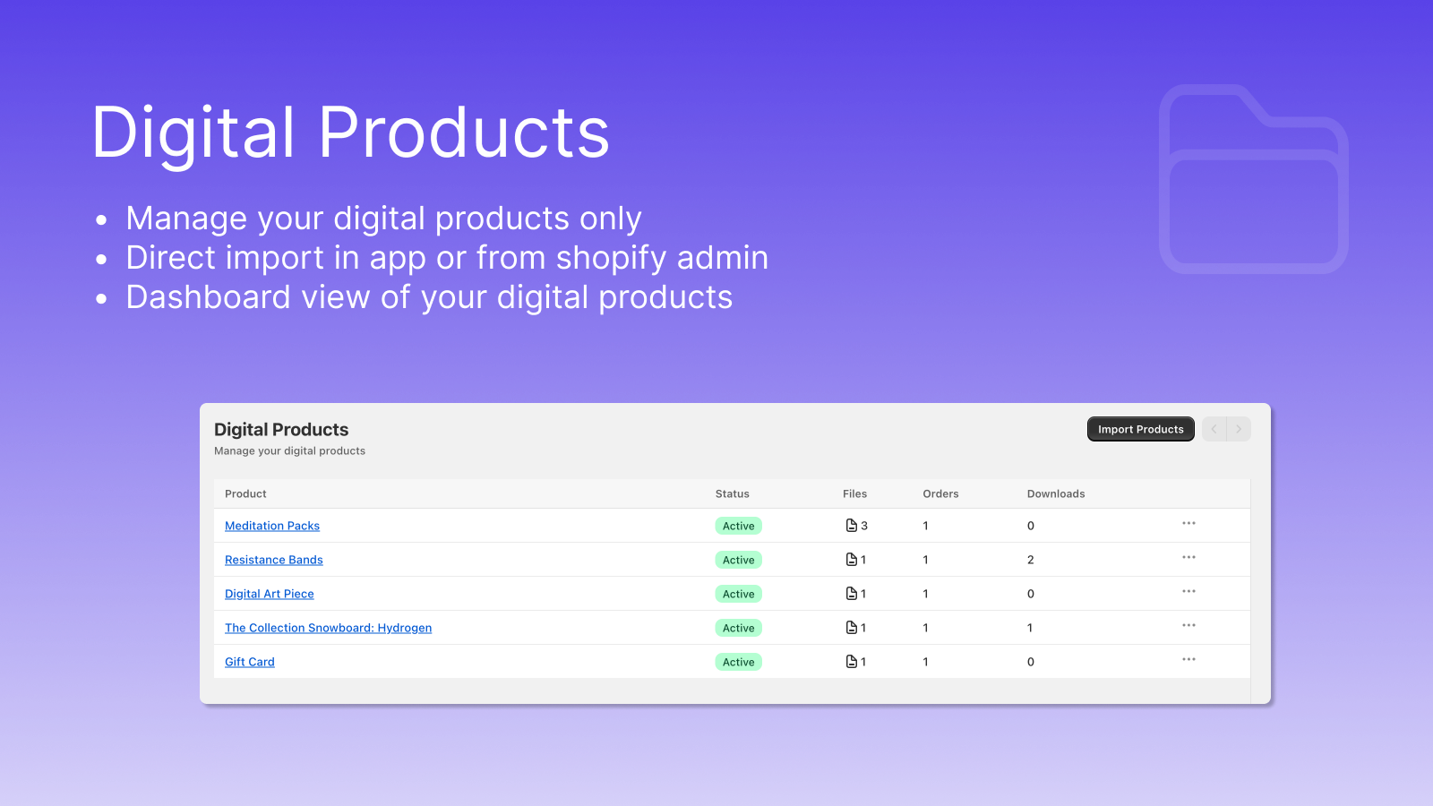The image size is (1433, 806).
Task: Click the three-dot icon on the Snowboard row
Action: pyautogui.click(x=1188, y=625)
